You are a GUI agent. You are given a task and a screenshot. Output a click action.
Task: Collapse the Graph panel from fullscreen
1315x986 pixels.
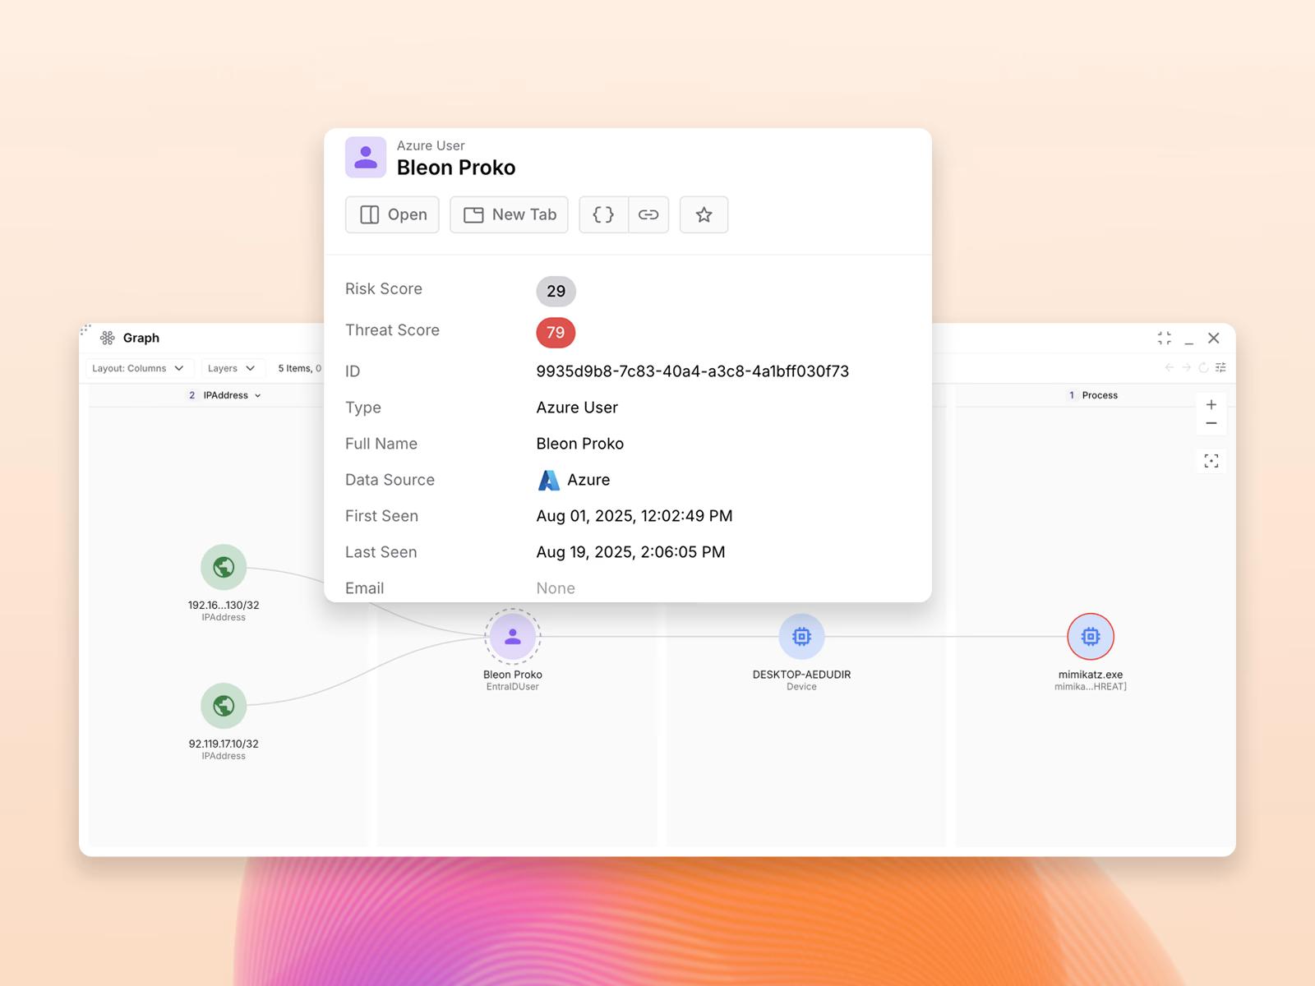point(1164,338)
